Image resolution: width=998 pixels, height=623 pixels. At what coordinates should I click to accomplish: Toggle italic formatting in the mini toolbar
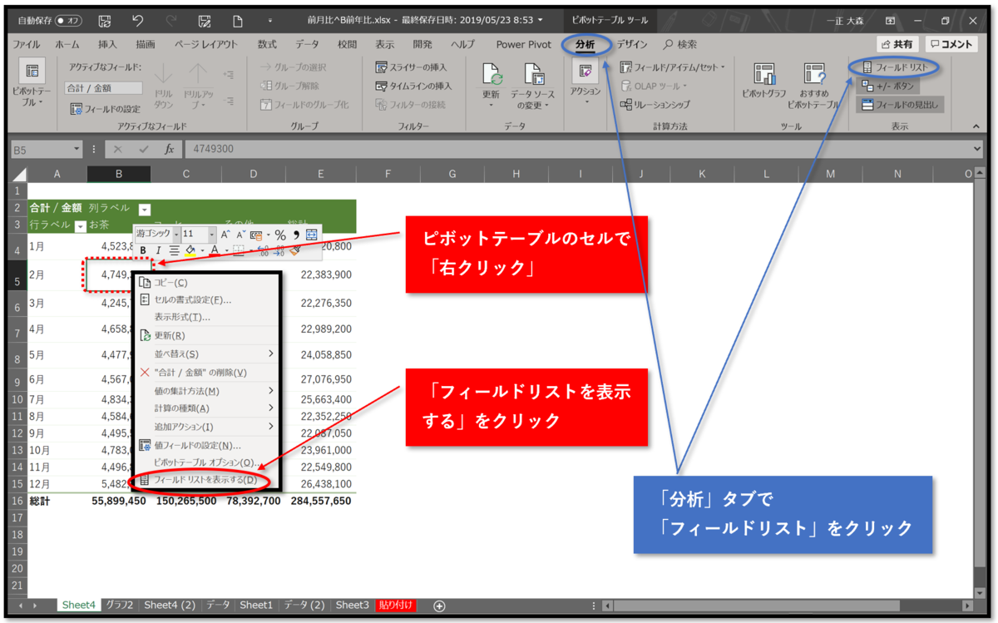coord(158,250)
